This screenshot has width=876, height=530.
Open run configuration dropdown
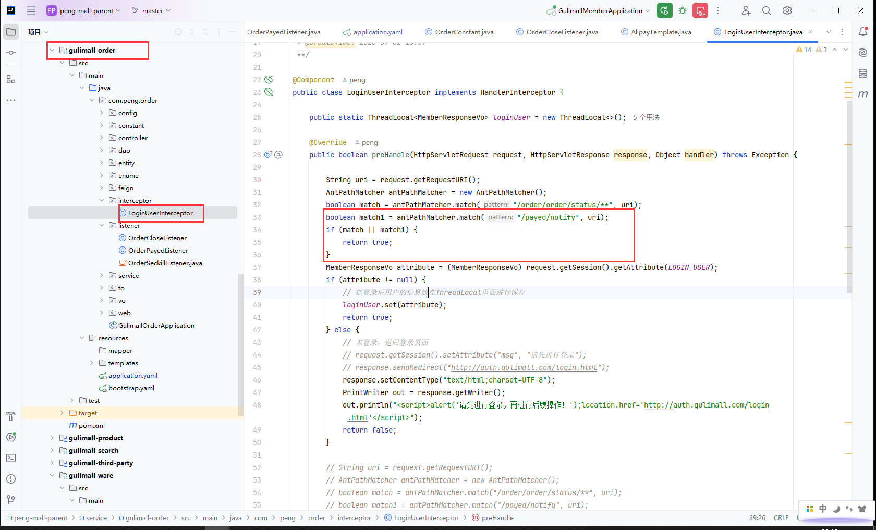coord(598,10)
